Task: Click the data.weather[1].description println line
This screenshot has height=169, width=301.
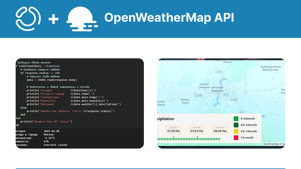Action: coord(74,104)
